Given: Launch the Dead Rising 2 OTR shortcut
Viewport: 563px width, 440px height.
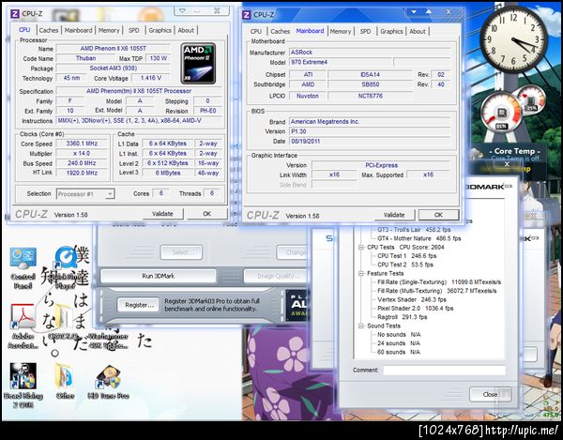Looking at the screenshot, I should tap(23, 385).
